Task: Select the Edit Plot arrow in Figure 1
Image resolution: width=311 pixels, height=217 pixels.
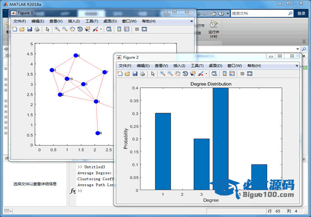Action: click(x=47, y=29)
